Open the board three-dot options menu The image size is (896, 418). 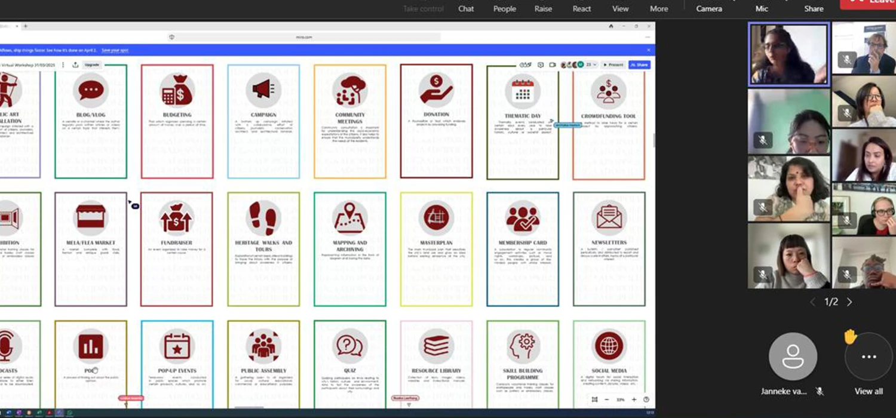tap(63, 64)
